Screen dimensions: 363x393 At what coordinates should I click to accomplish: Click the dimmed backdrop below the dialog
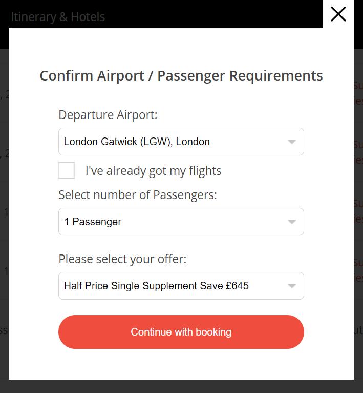[181, 387]
